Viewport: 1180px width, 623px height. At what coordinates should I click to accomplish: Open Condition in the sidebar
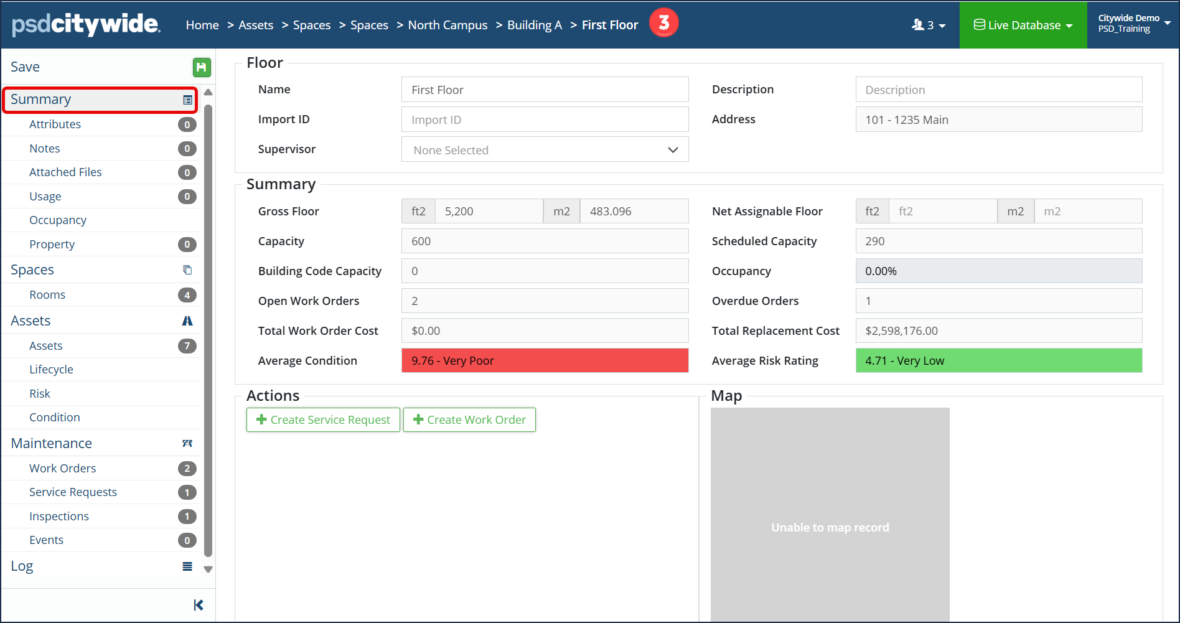[x=55, y=418]
